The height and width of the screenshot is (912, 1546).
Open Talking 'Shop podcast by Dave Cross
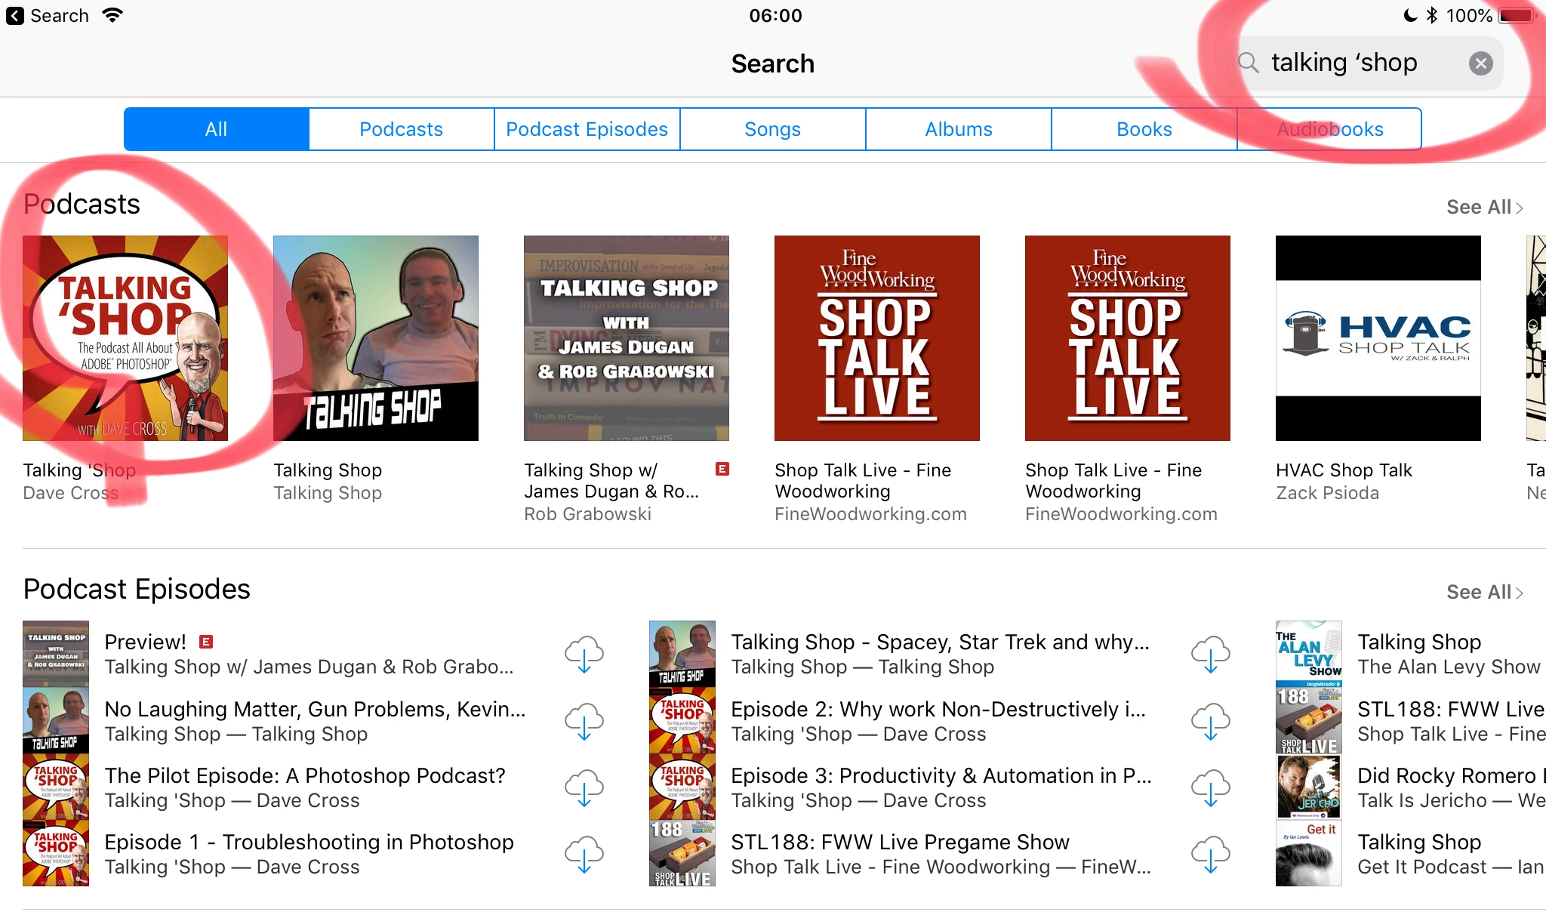point(125,338)
